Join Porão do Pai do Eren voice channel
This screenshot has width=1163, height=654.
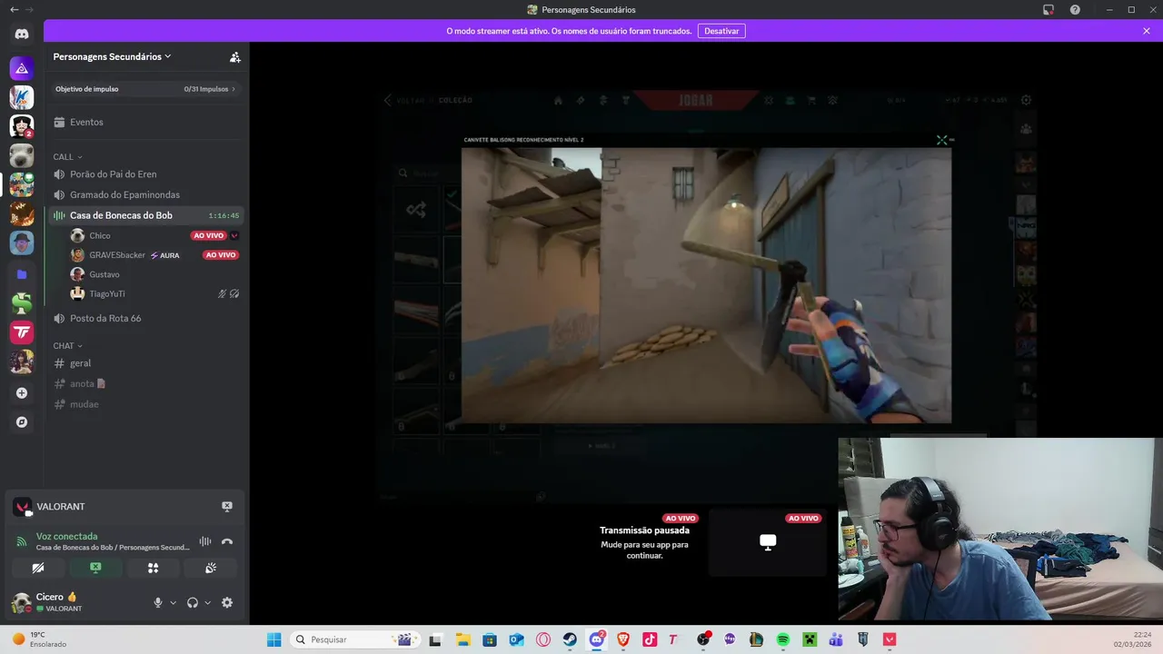click(146, 173)
